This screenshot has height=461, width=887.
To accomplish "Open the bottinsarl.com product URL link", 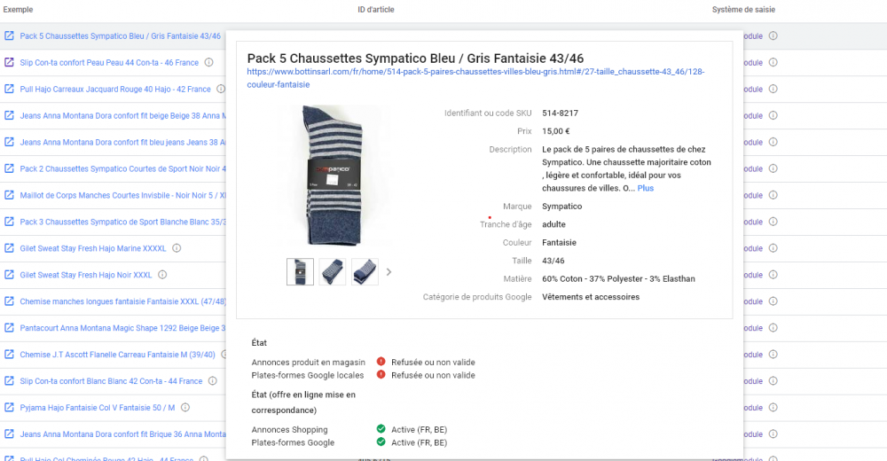I will point(475,78).
